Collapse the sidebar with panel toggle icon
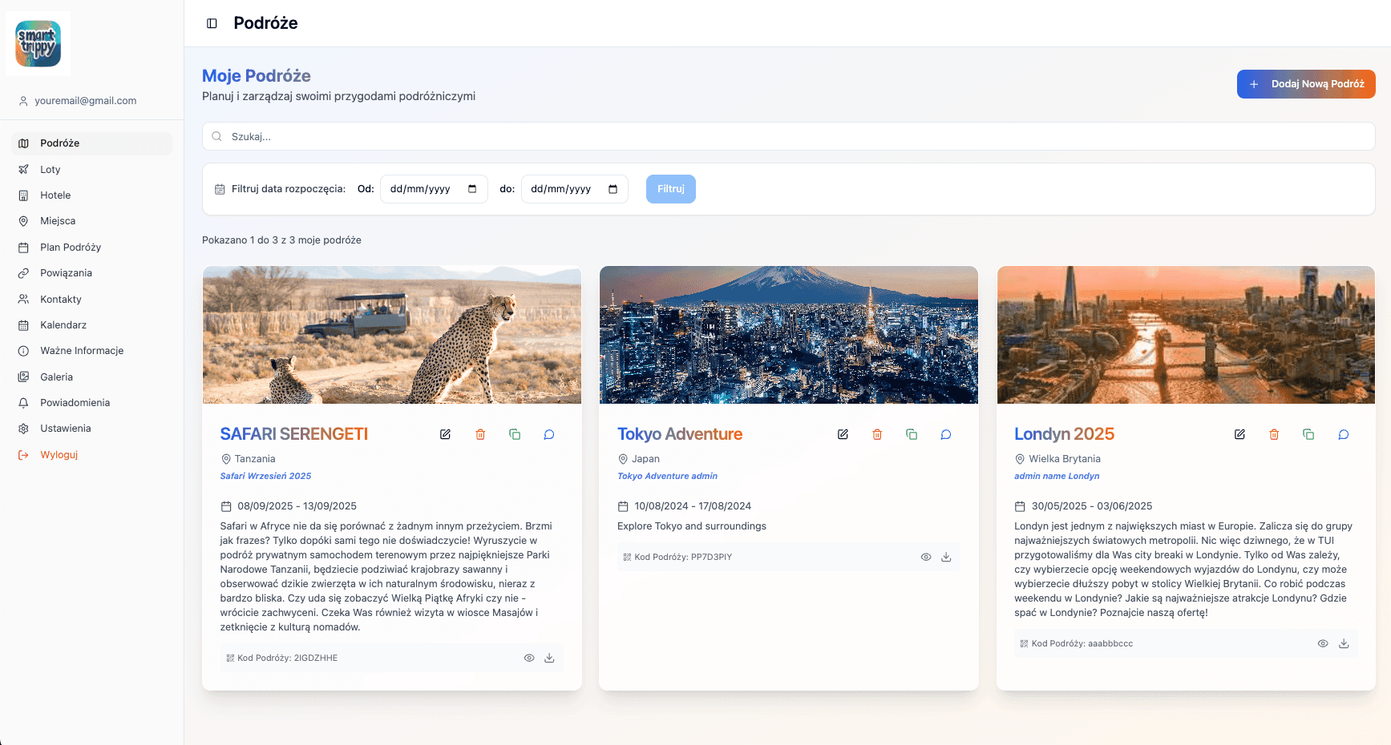The width and height of the screenshot is (1391, 745). coord(212,23)
